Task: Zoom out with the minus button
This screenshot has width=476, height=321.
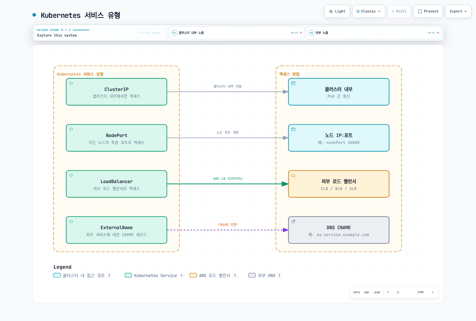Action: coord(408,292)
